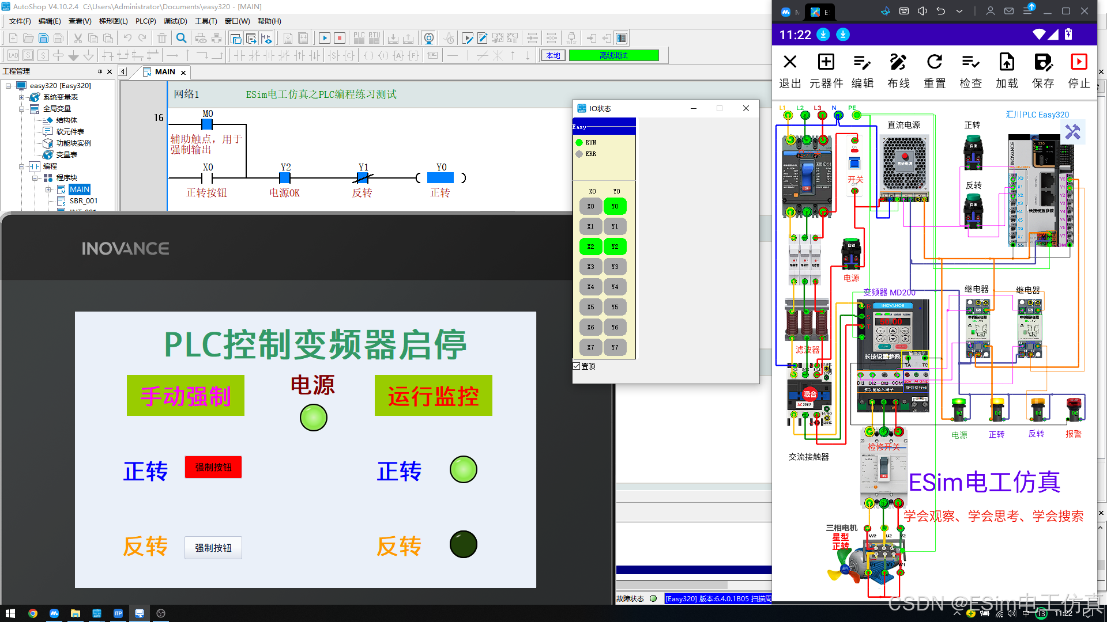The image size is (1107, 622).
Task: Open the PLC(P) menu
Action: click(146, 21)
